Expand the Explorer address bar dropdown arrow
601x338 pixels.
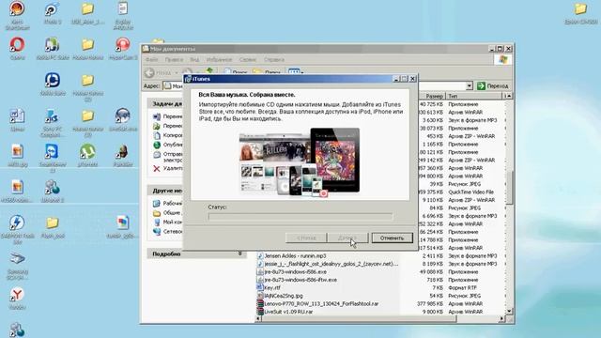470,85
